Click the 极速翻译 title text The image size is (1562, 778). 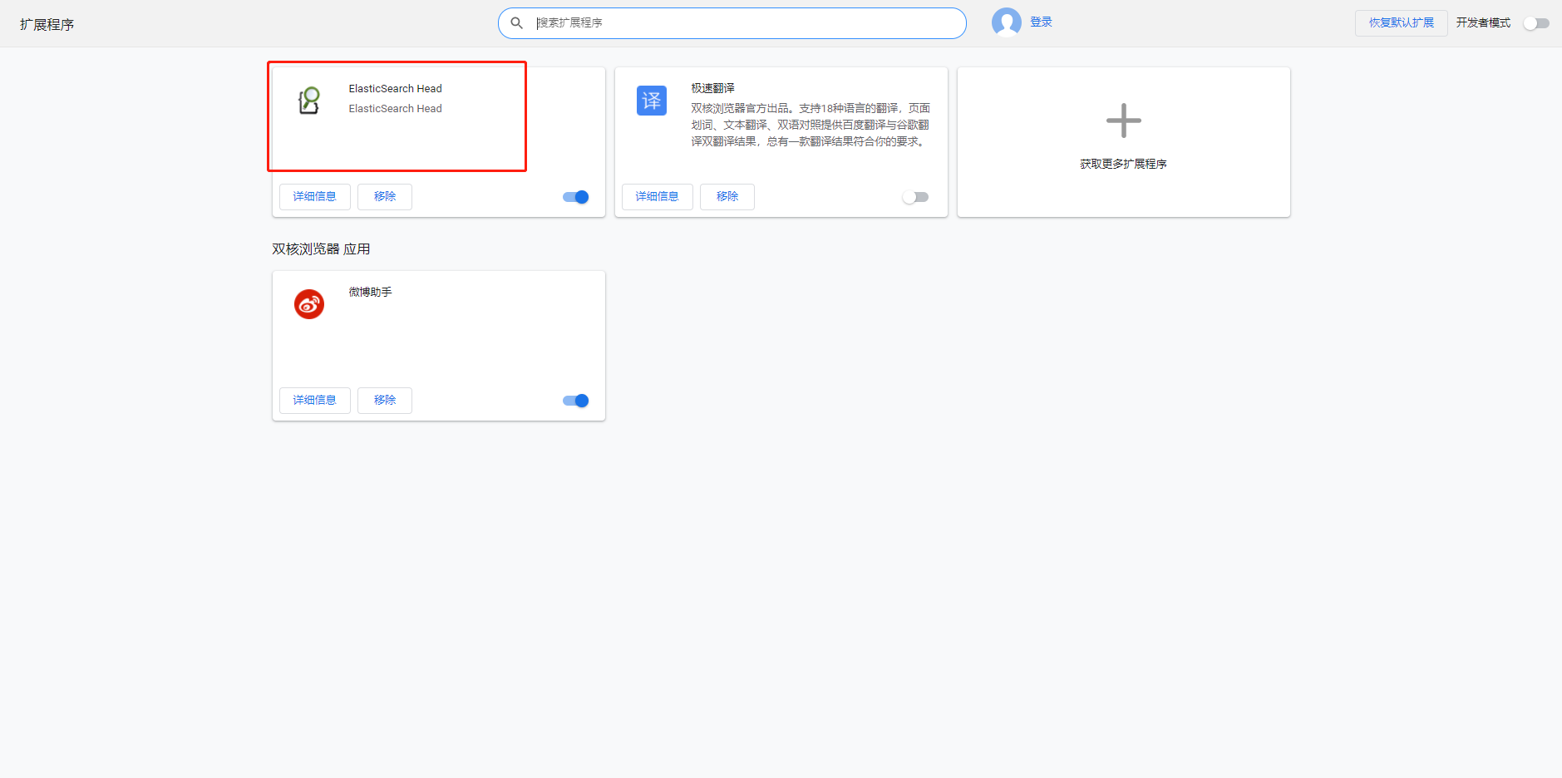713,88
